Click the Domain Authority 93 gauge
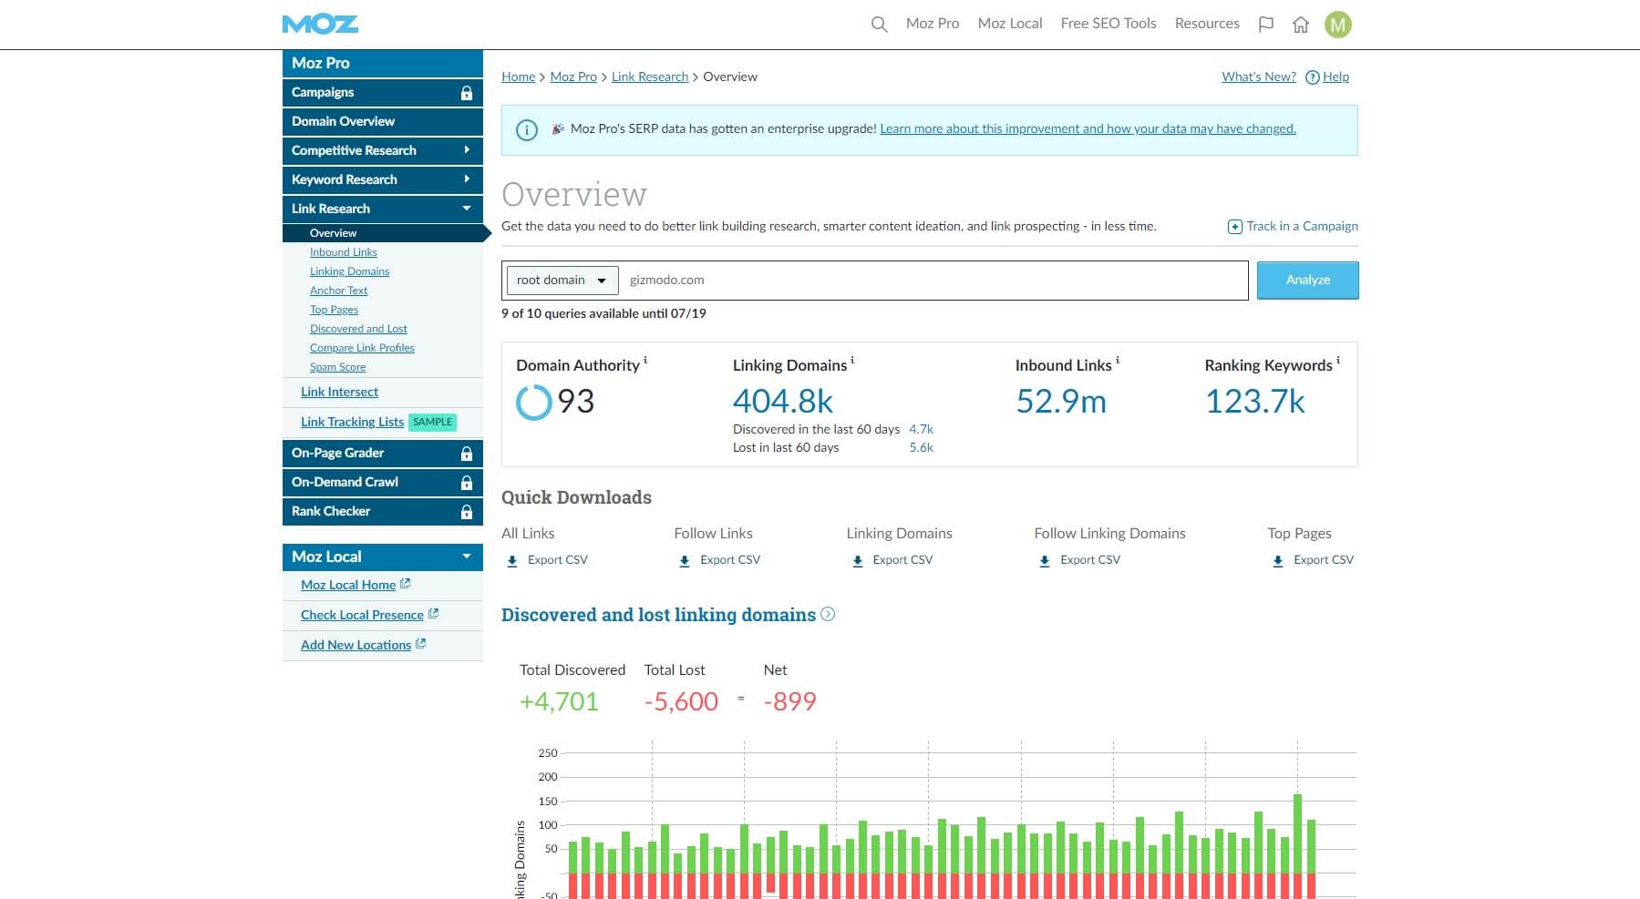 coord(534,402)
